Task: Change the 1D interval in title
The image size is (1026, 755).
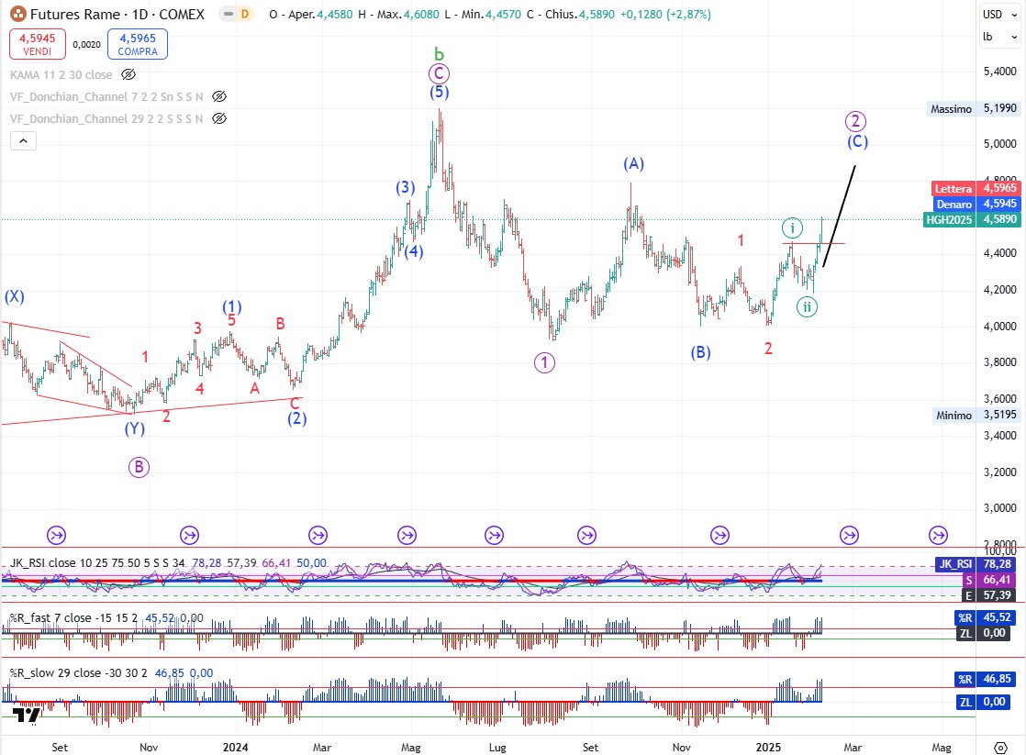Action: 140,14
